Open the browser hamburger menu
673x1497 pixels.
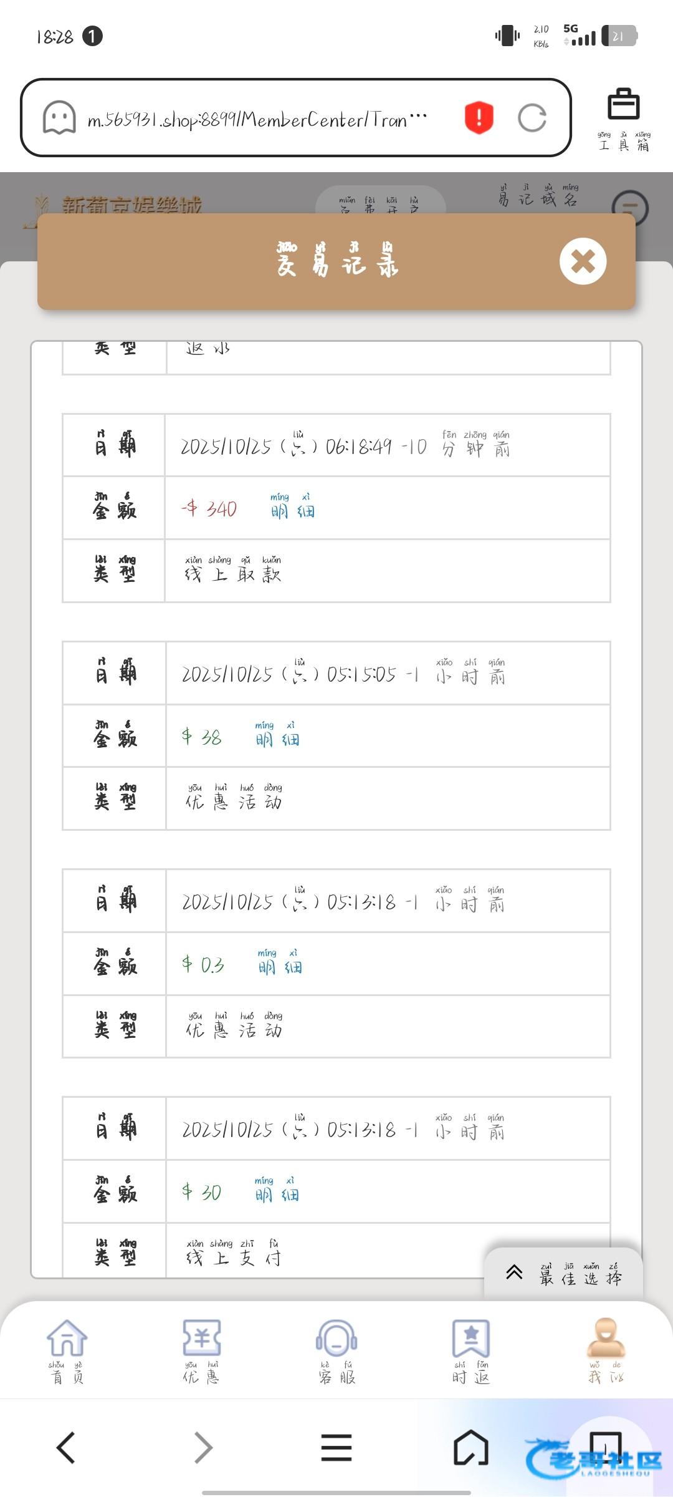click(336, 1447)
